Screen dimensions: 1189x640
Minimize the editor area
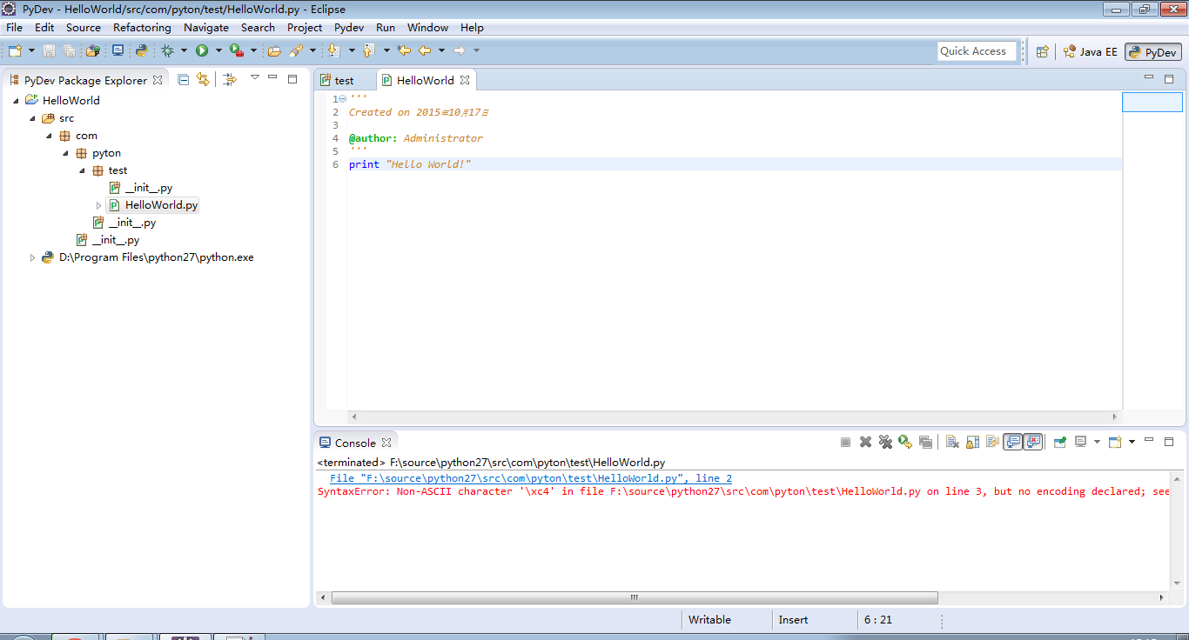pos(1149,77)
